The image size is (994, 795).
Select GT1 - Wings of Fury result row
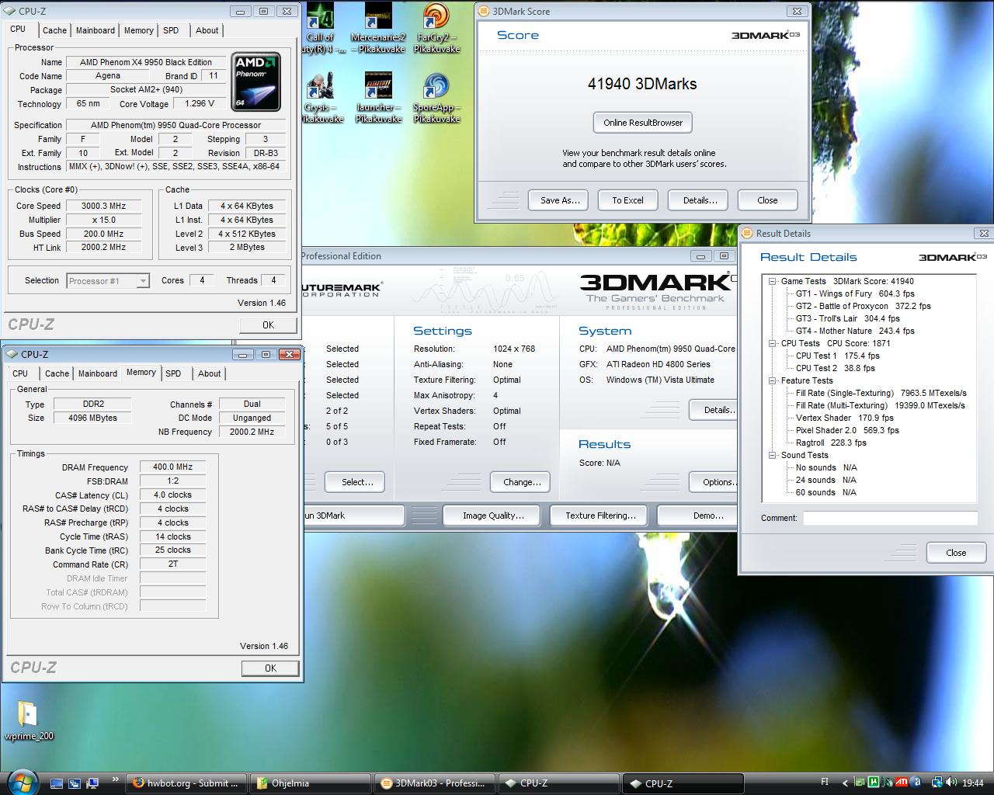pyautogui.click(x=855, y=294)
